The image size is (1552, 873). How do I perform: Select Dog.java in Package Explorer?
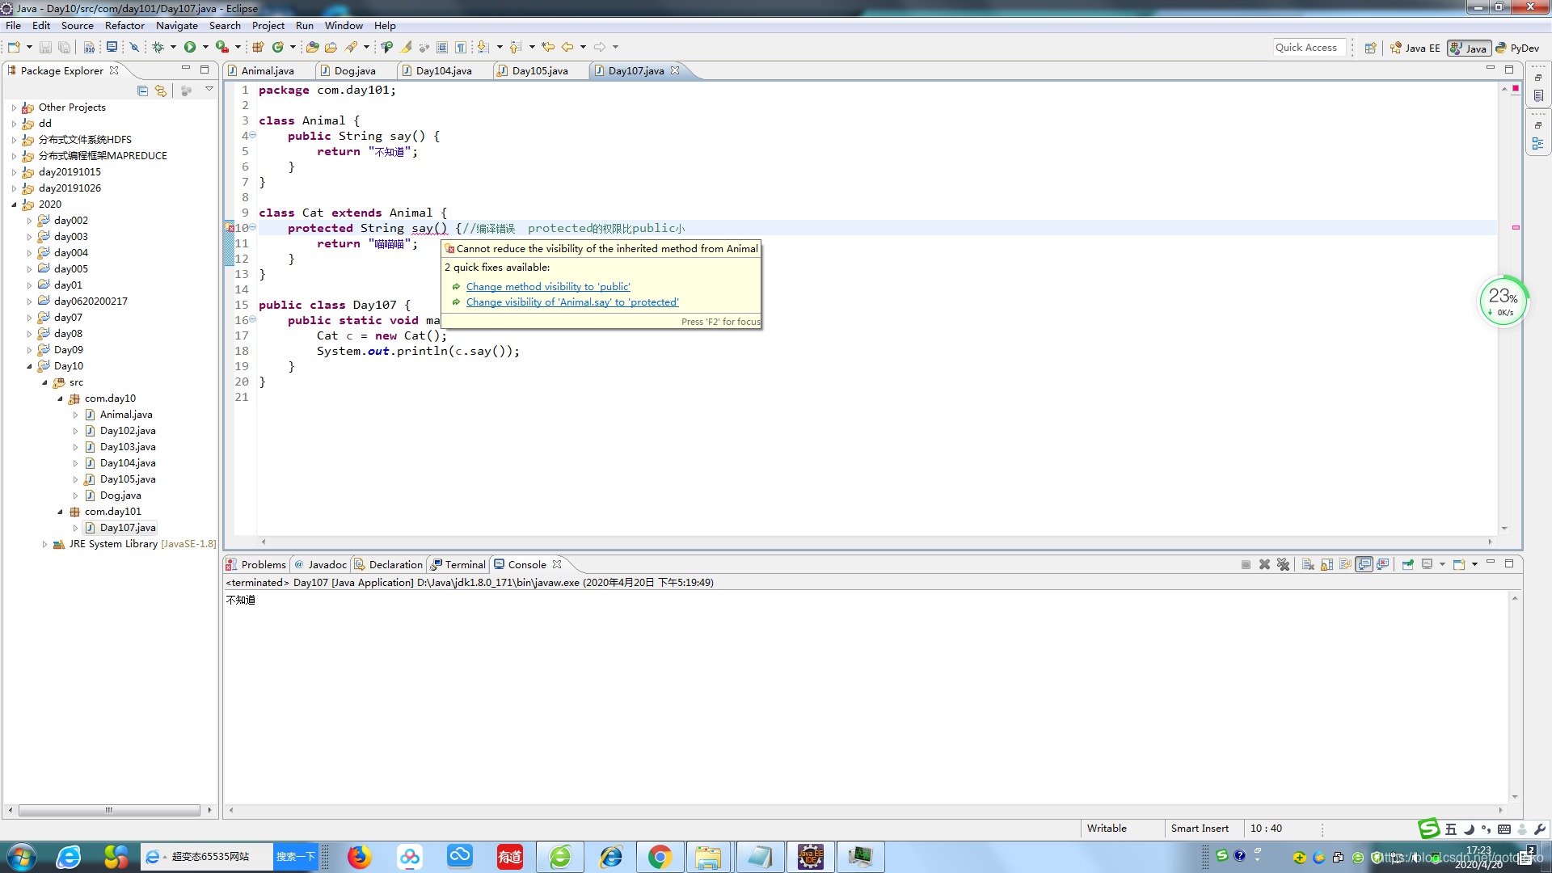coord(120,496)
